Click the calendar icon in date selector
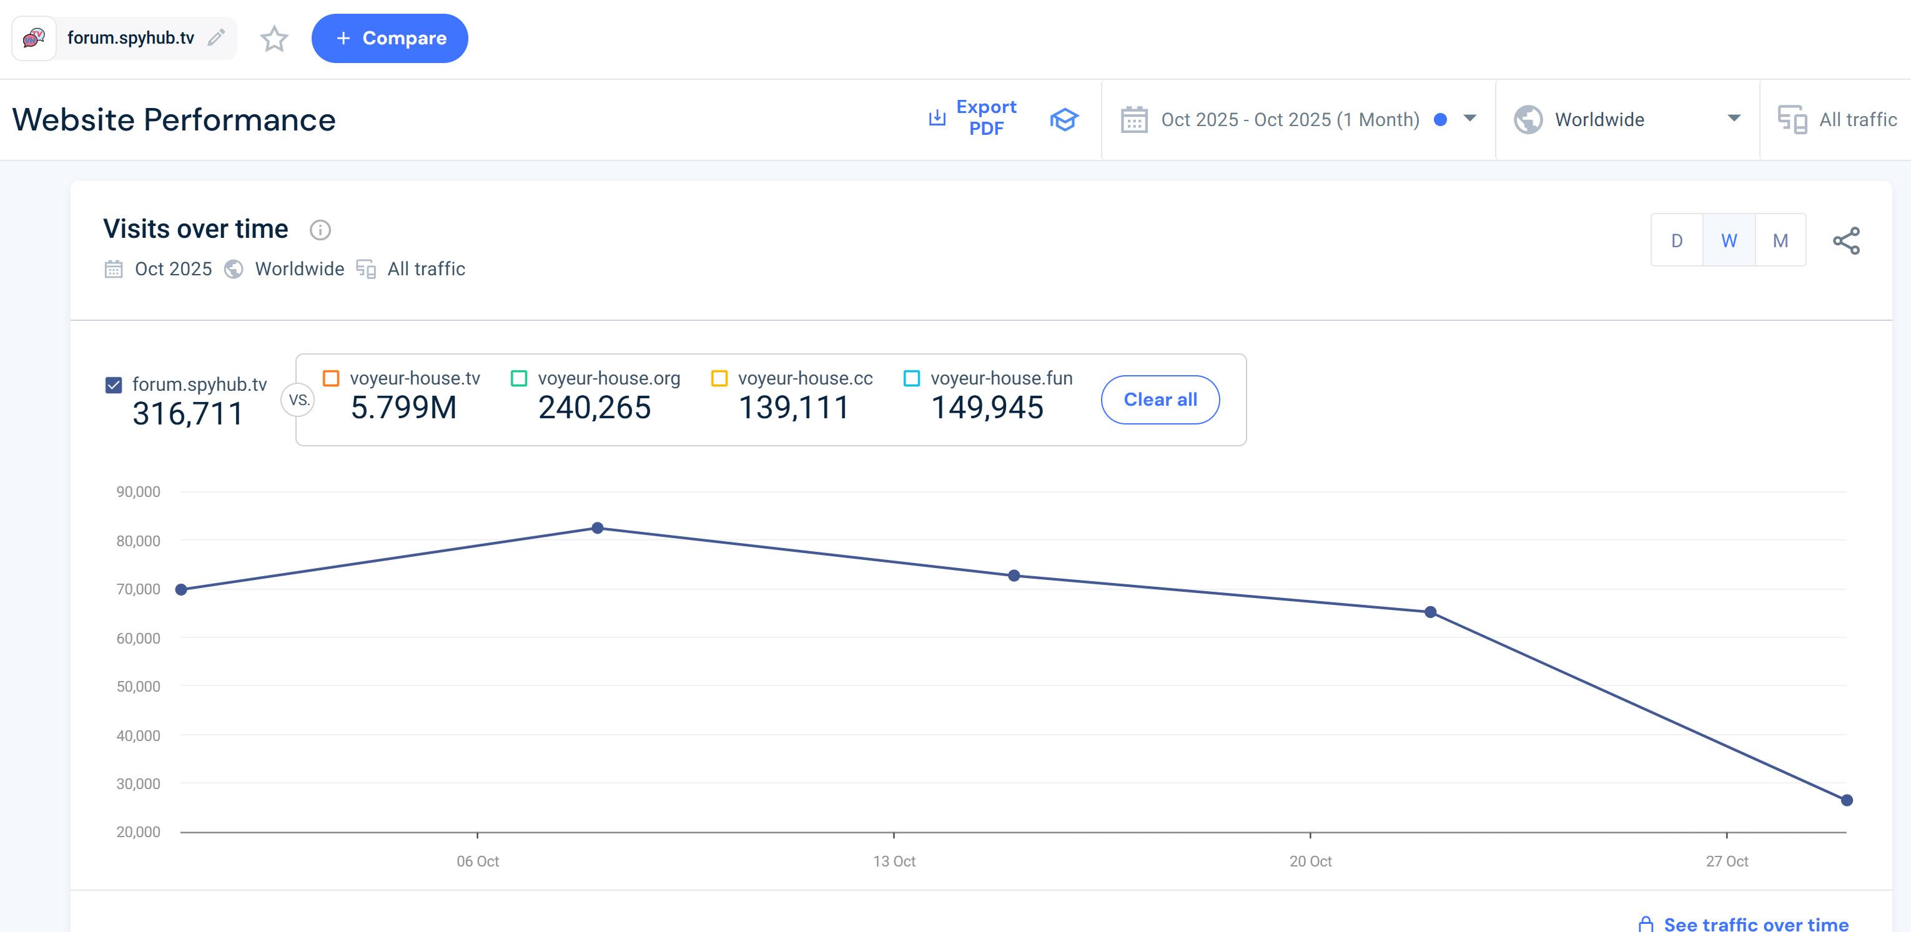1911x932 pixels. pyautogui.click(x=1133, y=119)
